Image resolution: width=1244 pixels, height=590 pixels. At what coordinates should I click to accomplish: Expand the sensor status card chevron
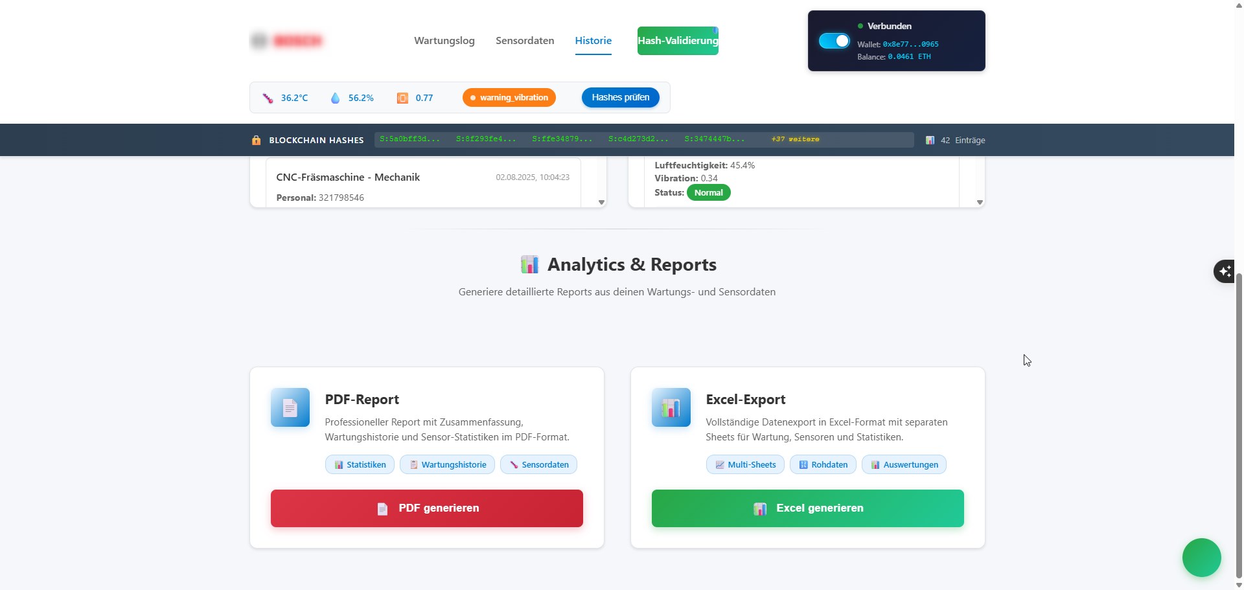tap(979, 202)
